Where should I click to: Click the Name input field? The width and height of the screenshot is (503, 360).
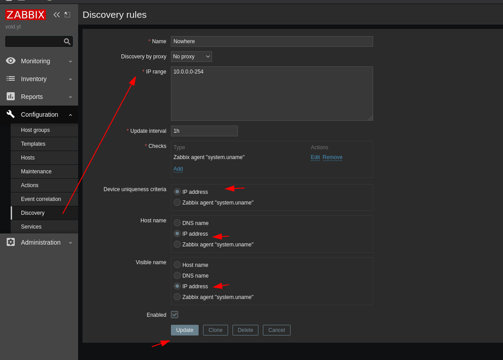coord(272,41)
